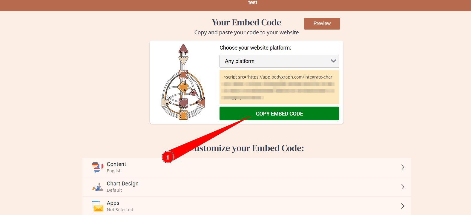Viewport: 471px width, 215px height.
Task: Click inside the embed script code box
Action: [x=279, y=87]
